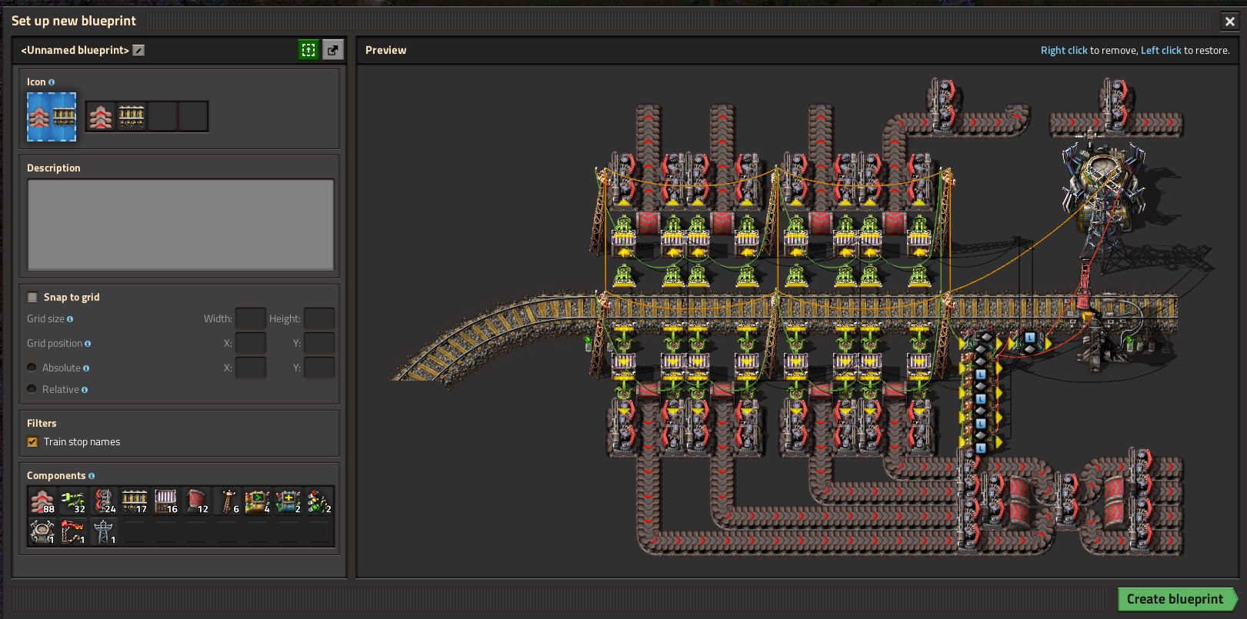This screenshot has width=1247, height=619.
Task: Click roboport component (1)
Action: pos(42,532)
